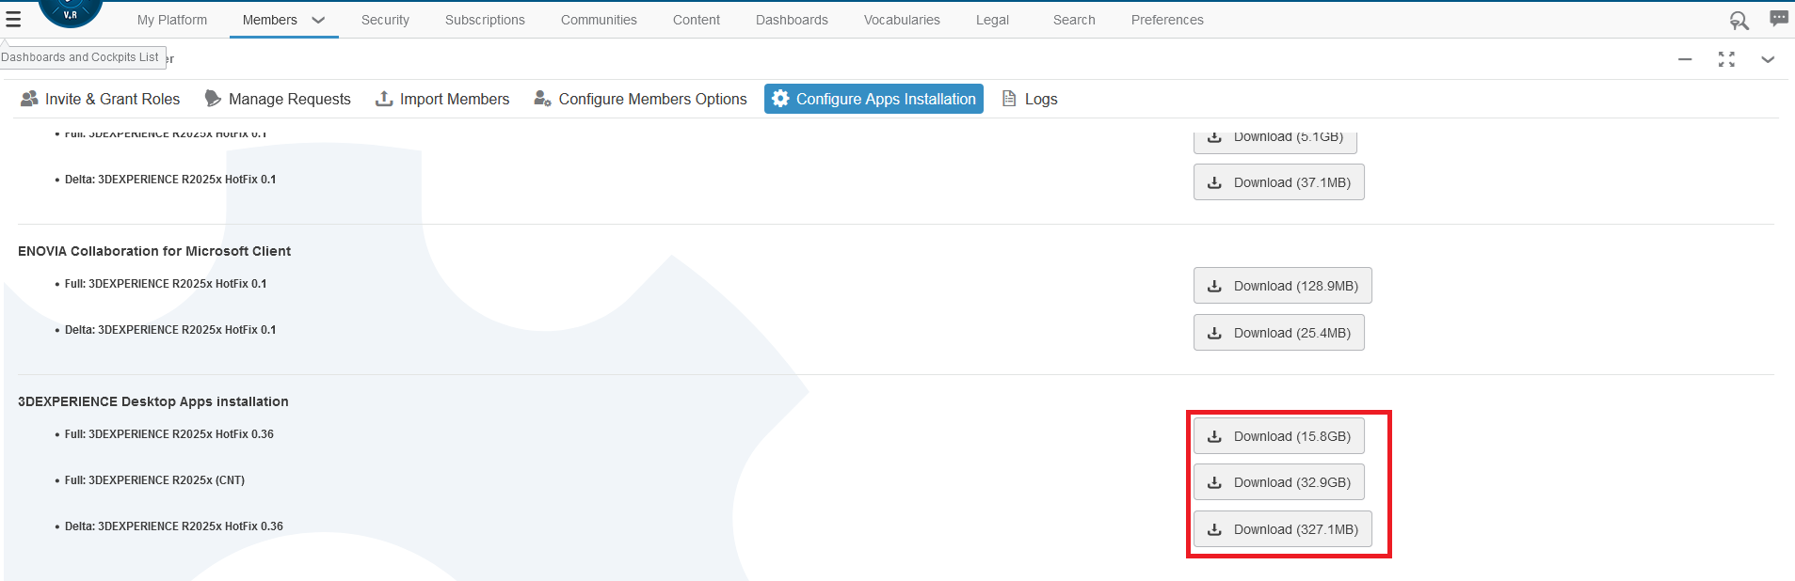1795x581 pixels.
Task: Select Full: 3DEXPERIENCE R2025x (CNT) text
Action: tap(154, 480)
